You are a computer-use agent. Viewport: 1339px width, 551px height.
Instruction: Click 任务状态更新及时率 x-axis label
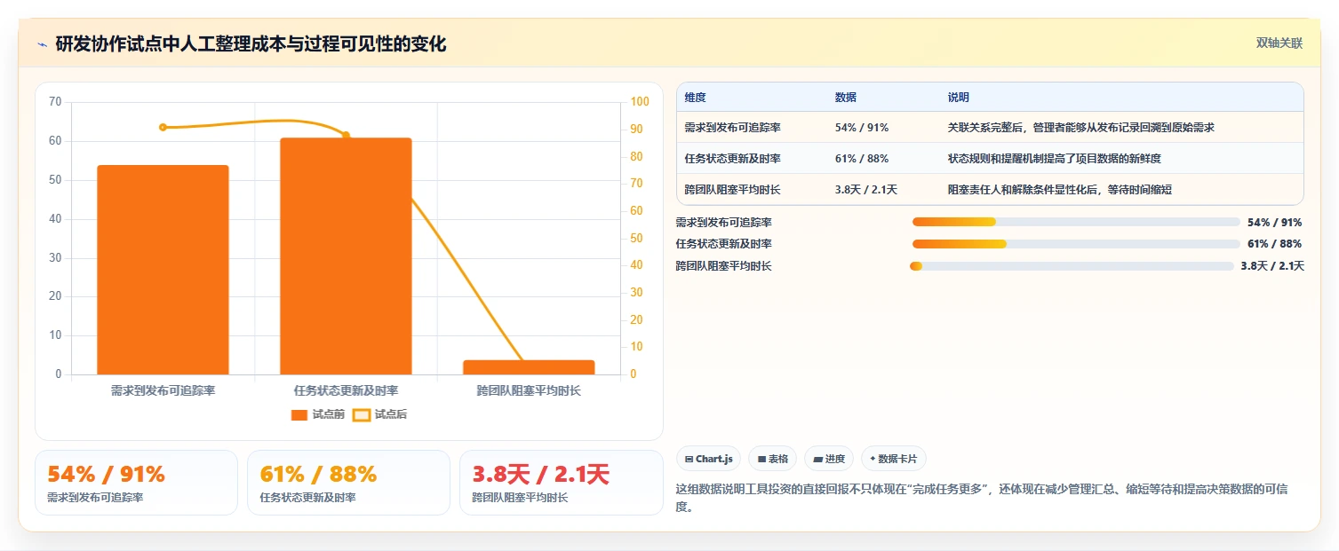346,390
